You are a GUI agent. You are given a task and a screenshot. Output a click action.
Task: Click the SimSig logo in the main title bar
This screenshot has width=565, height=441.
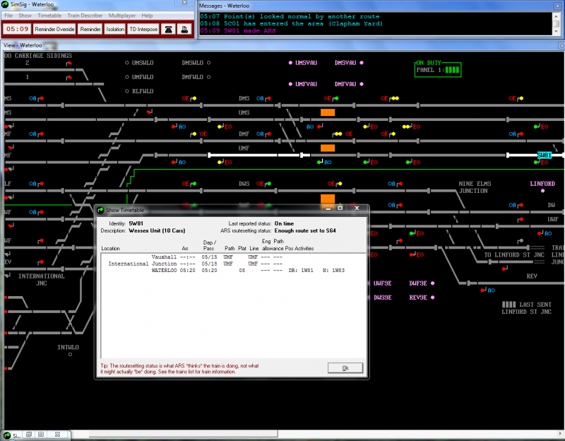point(5,4)
